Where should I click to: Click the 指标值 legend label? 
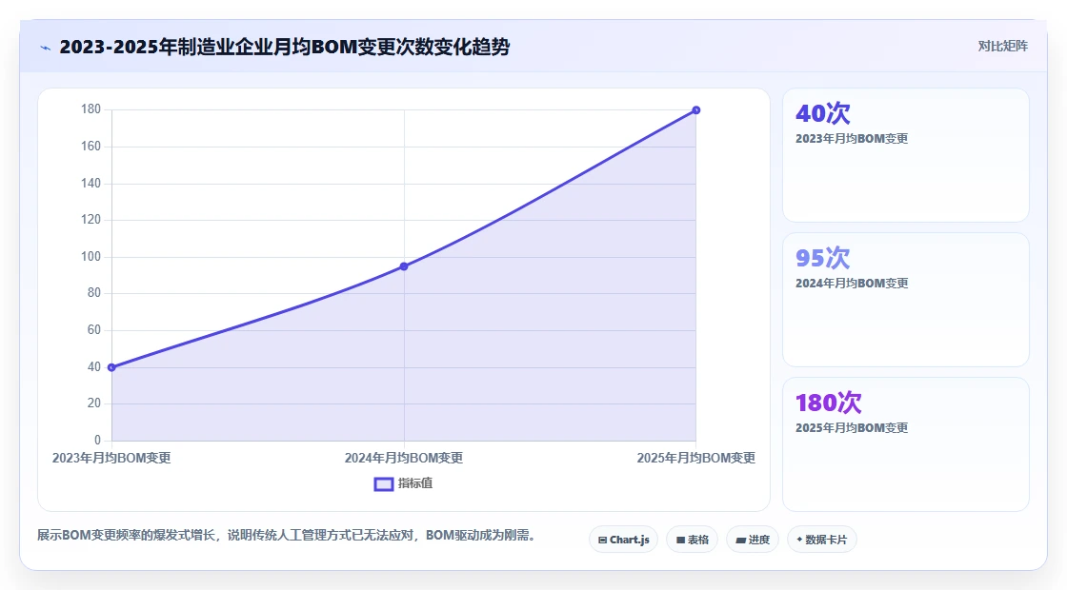(415, 483)
